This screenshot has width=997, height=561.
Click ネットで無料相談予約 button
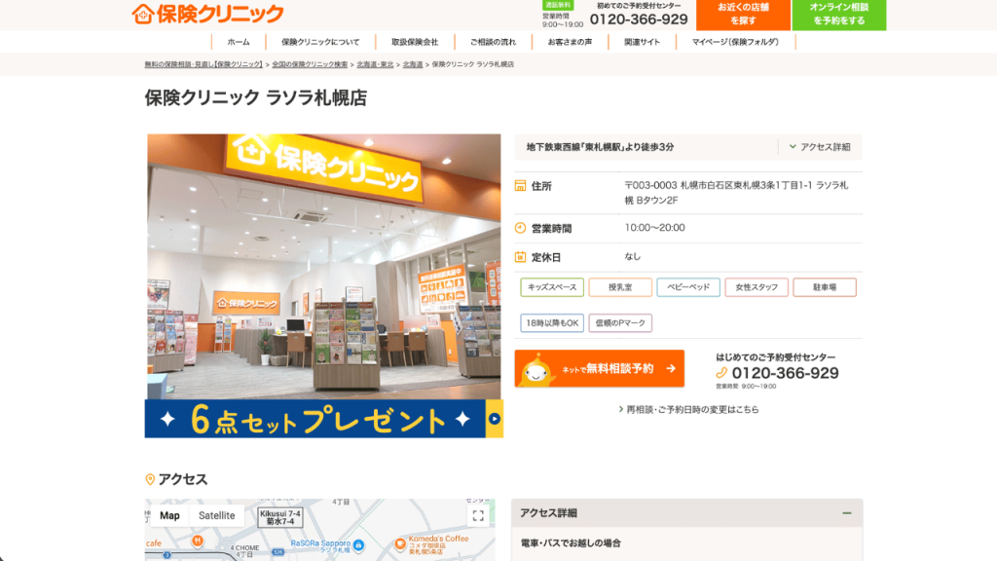point(599,368)
